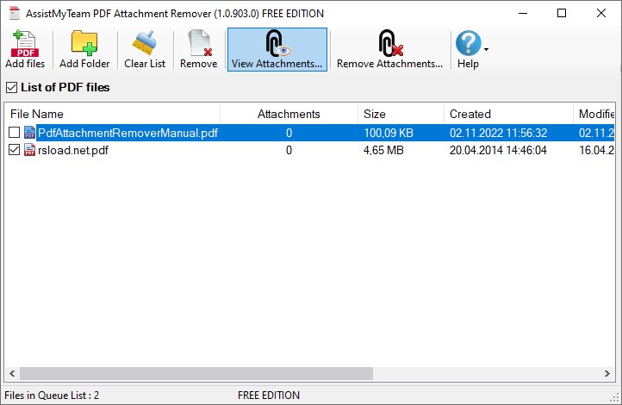
Task: Remove selected file from list
Action: 199,50
